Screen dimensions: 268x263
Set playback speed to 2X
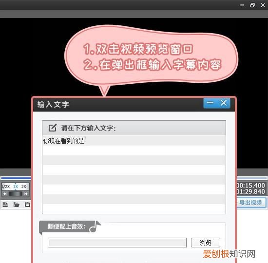[x=24, y=187]
